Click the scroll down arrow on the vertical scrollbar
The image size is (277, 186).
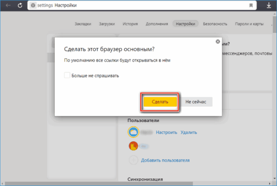click(274, 178)
